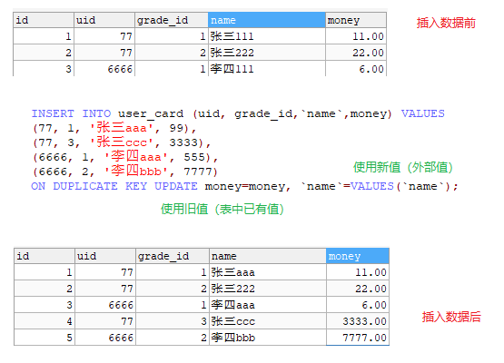Click the 6.00 cell in the before-insert table
Viewport: 504px width, 363px height.
356,69
